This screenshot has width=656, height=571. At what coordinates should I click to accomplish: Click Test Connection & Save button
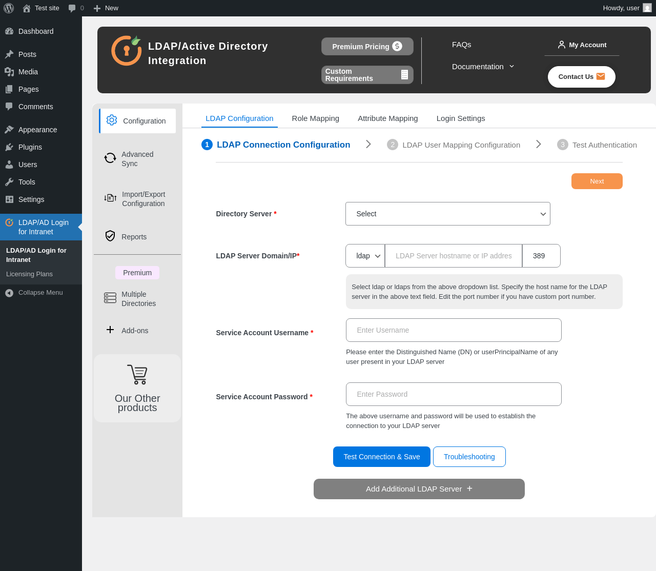click(382, 457)
